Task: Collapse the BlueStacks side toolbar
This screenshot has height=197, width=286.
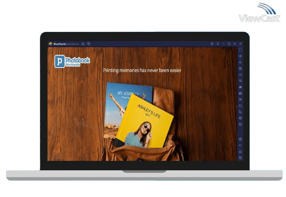Action: [x=240, y=44]
